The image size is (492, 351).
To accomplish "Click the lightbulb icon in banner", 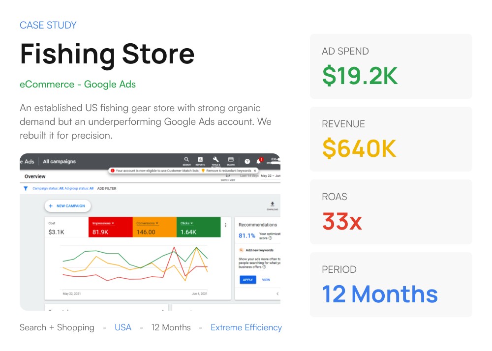I will pyautogui.click(x=203, y=171).
